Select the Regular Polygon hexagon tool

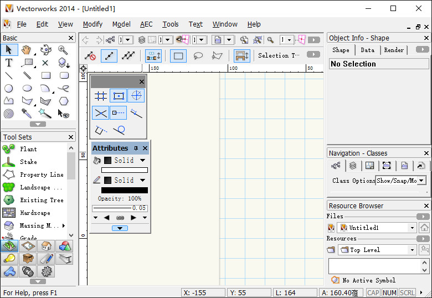pos(64,101)
